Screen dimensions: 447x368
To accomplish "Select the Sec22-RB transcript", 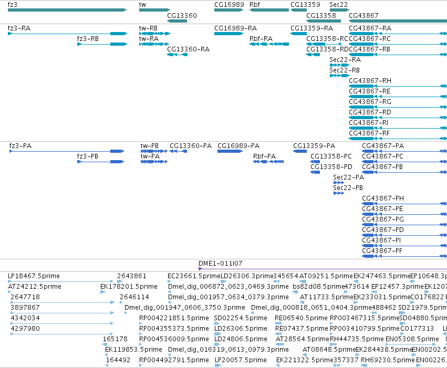I will 339,76.
